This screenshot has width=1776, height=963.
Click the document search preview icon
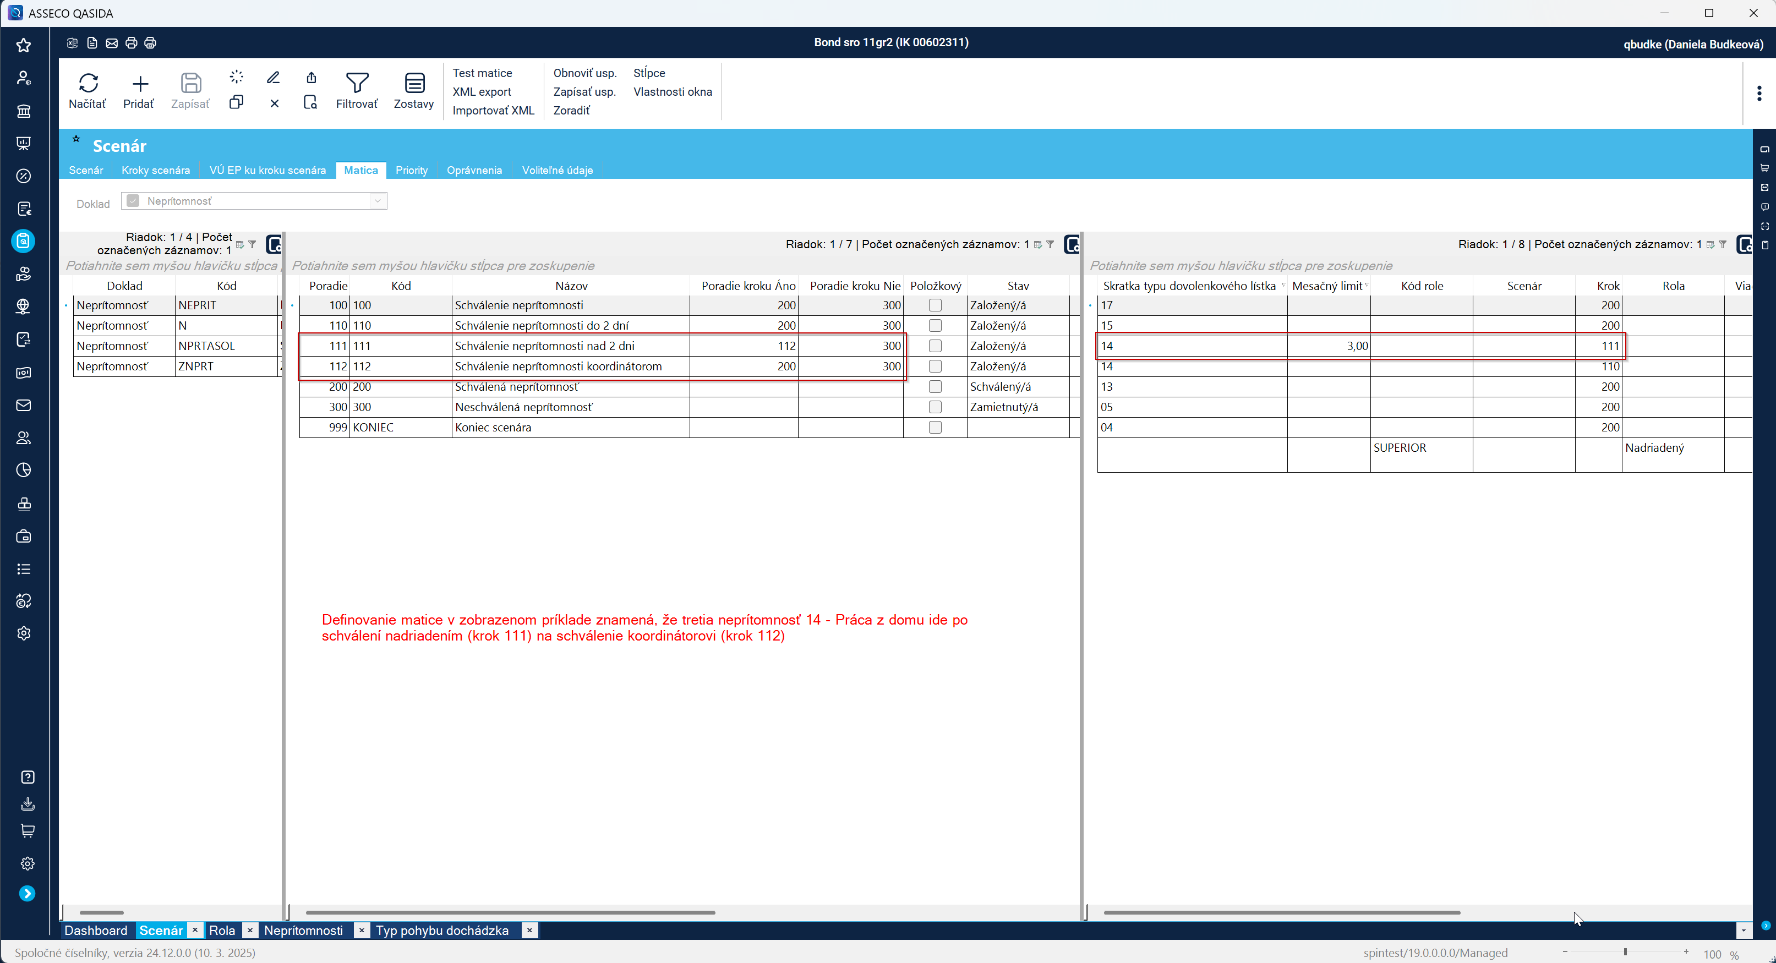tap(310, 103)
